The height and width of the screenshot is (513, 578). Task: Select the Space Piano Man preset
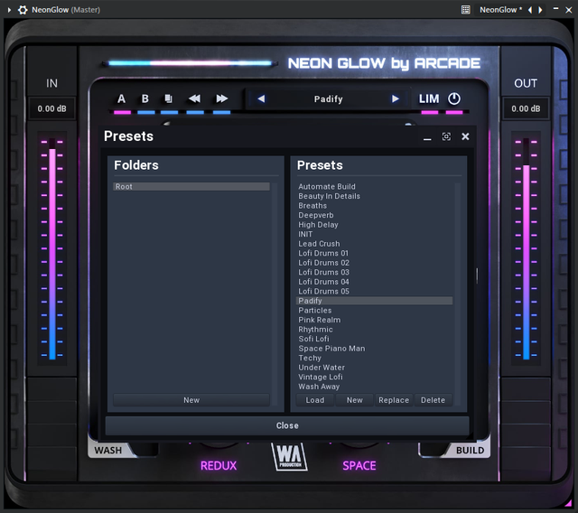coord(331,349)
